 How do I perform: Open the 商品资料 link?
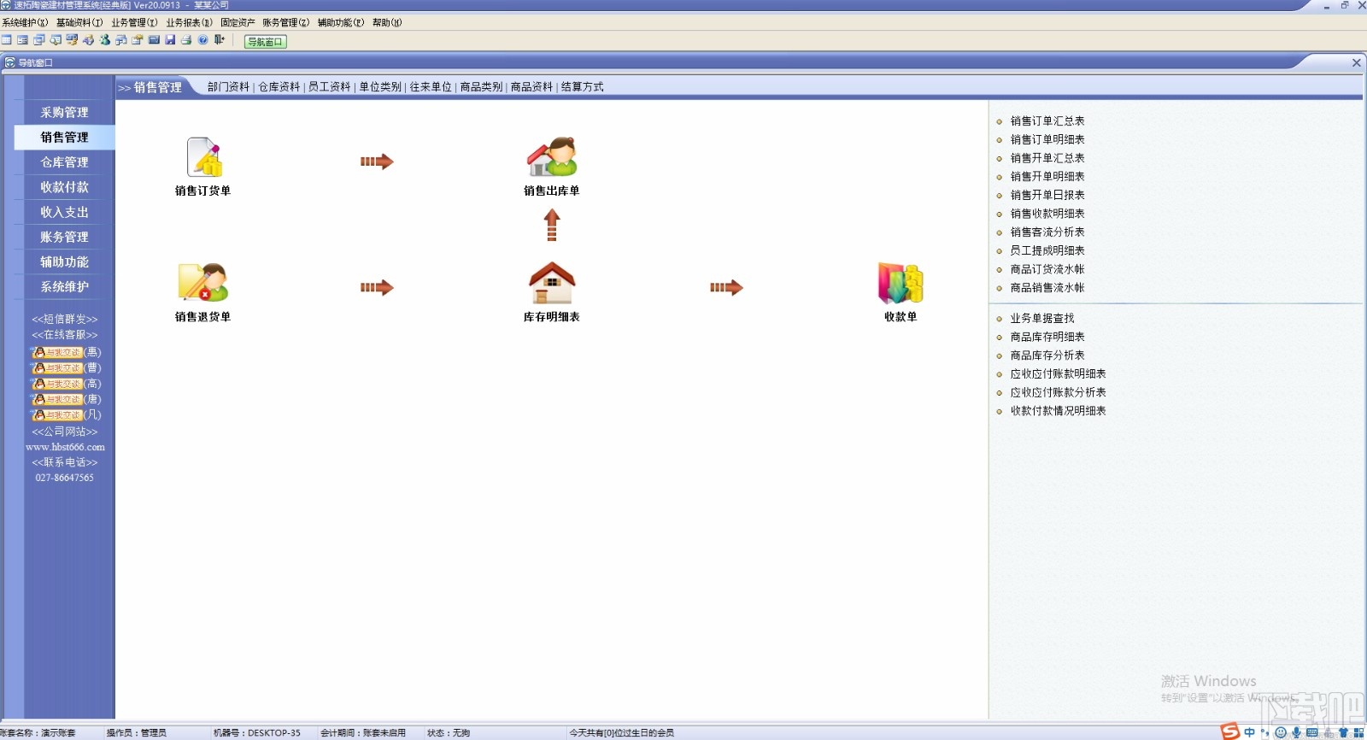click(x=531, y=87)
